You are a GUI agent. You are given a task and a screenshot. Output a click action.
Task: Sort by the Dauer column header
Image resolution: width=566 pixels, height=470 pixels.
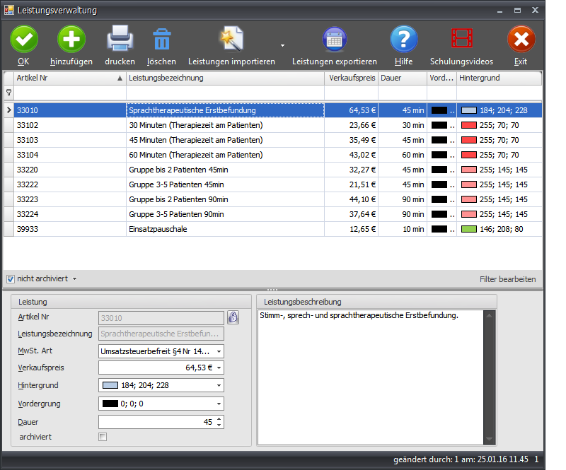tap(403, 78)
